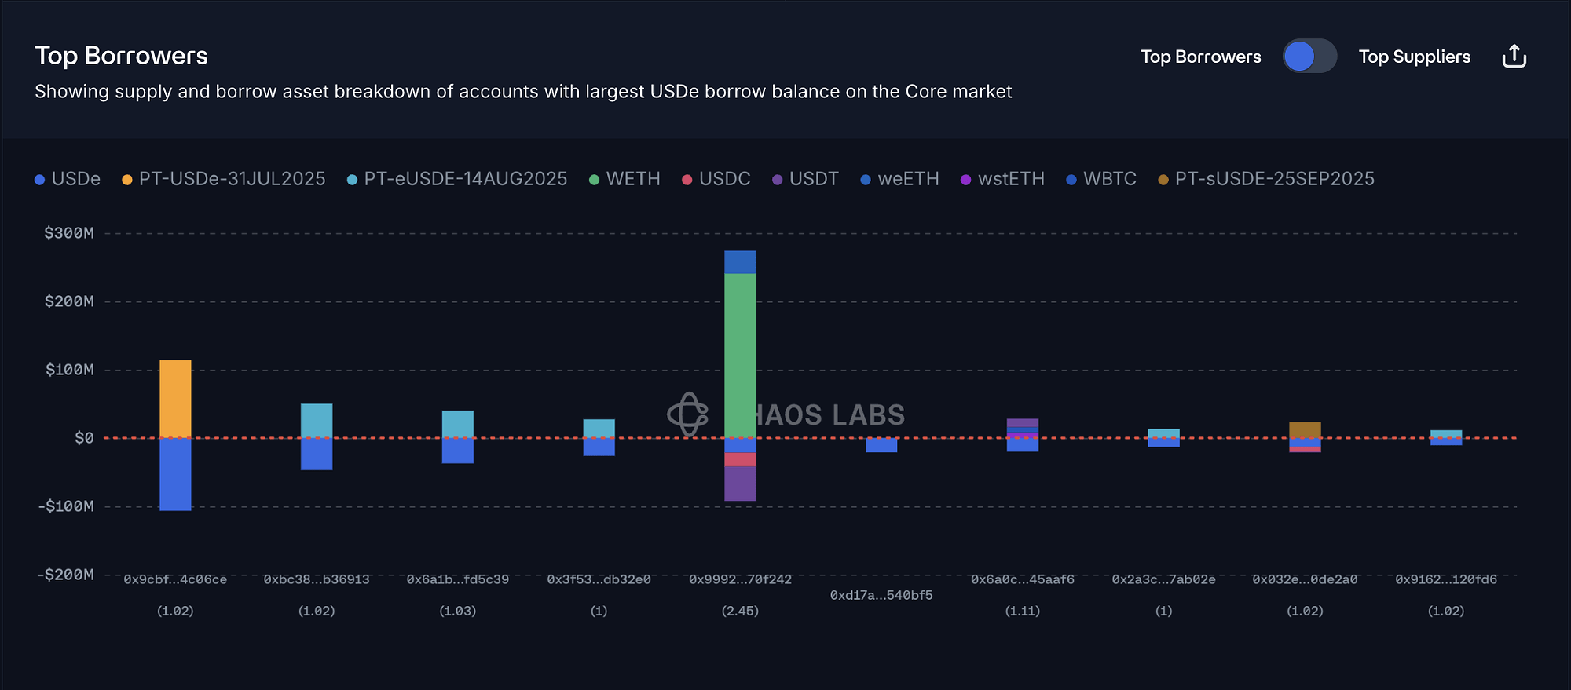Click the export share icon
Viewport: 1571px width, 690px height.
1514,57
